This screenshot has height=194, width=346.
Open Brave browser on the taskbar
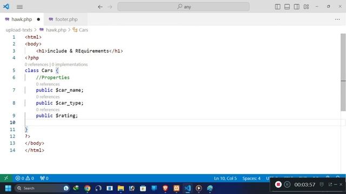coord(165,188)
